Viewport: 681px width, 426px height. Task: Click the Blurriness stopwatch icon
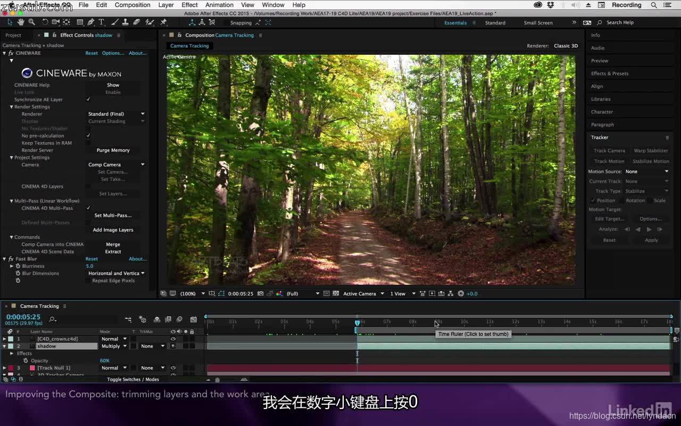[x=18, y=266]
